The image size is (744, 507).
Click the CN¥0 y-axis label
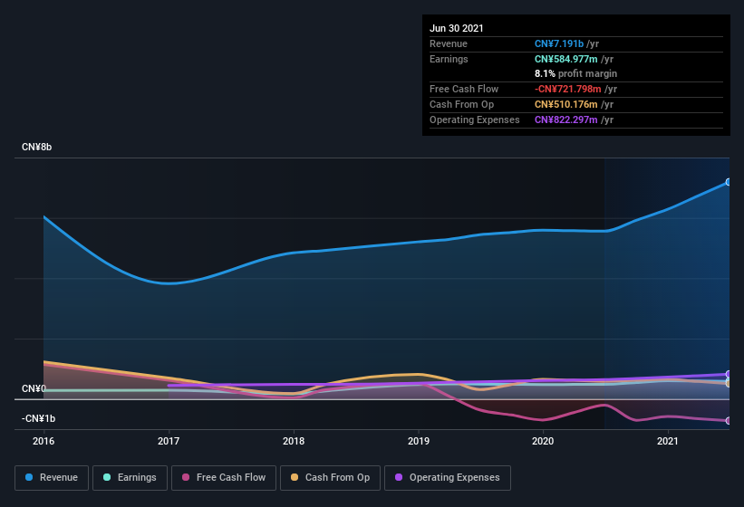click(x=34, y=388)
